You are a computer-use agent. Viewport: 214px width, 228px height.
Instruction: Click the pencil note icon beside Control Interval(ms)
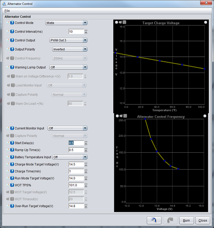click(8, 32)
